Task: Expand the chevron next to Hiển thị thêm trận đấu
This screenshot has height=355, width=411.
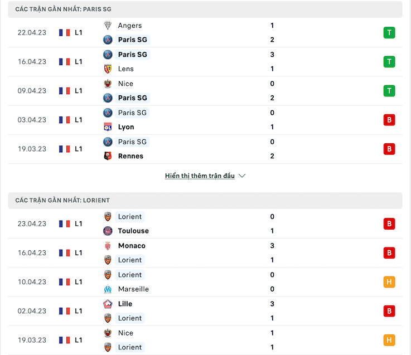Action: [242, 176]
